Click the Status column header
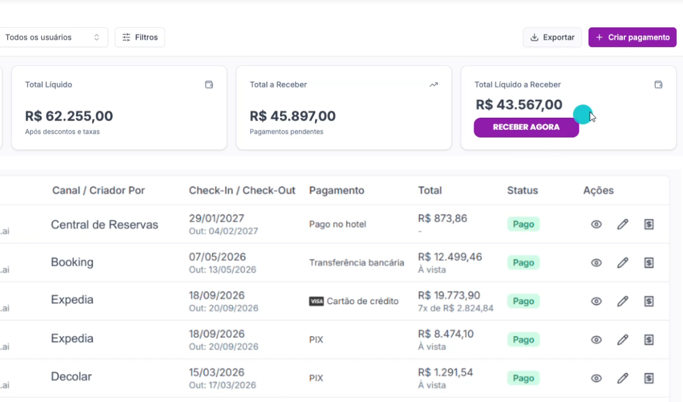Image resolution: width=683 pixels, height=402 pixels. pyautogui.click(x=522, y=190)
